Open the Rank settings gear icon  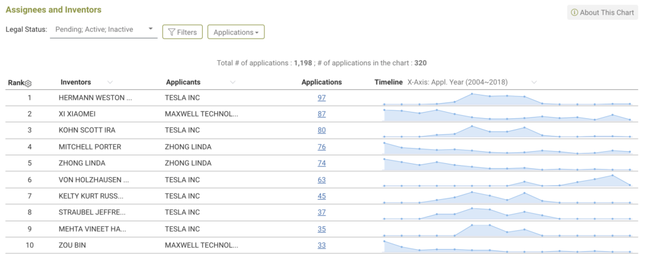point(28,83)
